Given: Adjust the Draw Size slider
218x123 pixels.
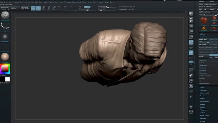Looking at the screenshot, I should point(108,9).
